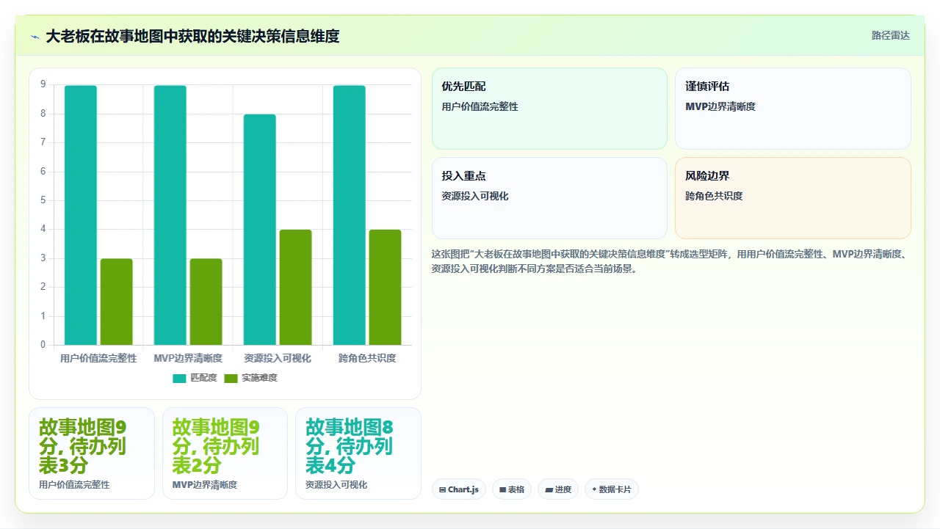Click the lightning icon beside the title

(x=35, y=37)
